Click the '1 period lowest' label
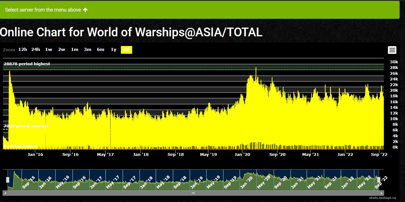This screenshot has width=405, height=202. point(20,146)
